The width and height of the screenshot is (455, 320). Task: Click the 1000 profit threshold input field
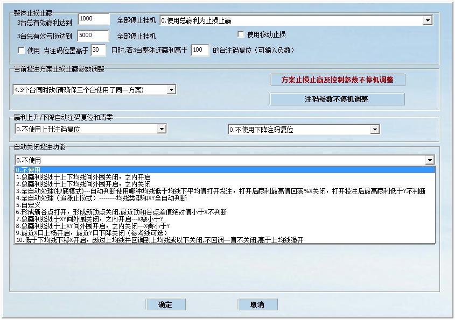[x=93, y=18]
